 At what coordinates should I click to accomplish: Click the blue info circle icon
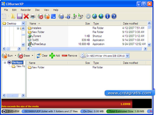[x=108, y=16]
